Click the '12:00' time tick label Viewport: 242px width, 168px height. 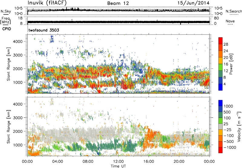click(x=118, y=162)
